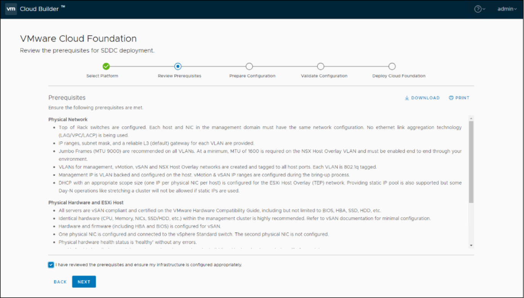Viewport: 524px width, 298px height.
Task: Click the 'Top of Rack switches are configured' bullet
Action: click(x=260, y=131)
